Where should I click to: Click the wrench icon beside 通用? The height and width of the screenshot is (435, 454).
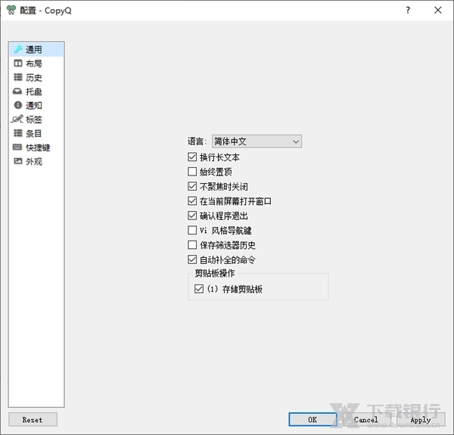click(18, 49)
